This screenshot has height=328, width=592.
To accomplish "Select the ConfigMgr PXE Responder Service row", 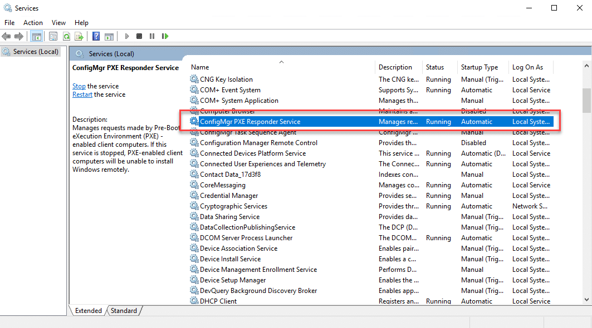I will coord(371,121).
